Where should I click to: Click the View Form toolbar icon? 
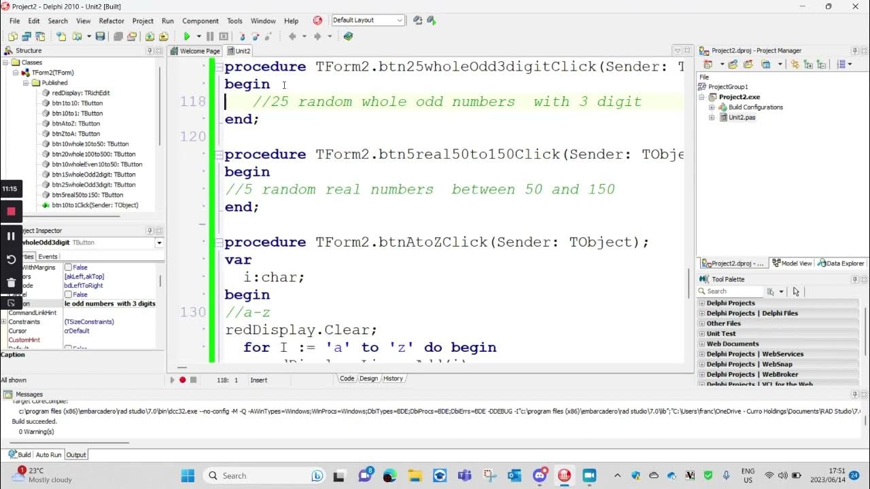click(27, 37)
